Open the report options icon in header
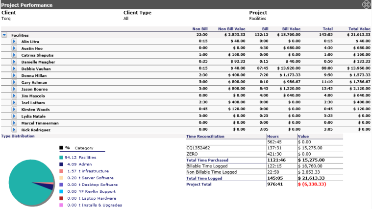 (x=366, y=4)
